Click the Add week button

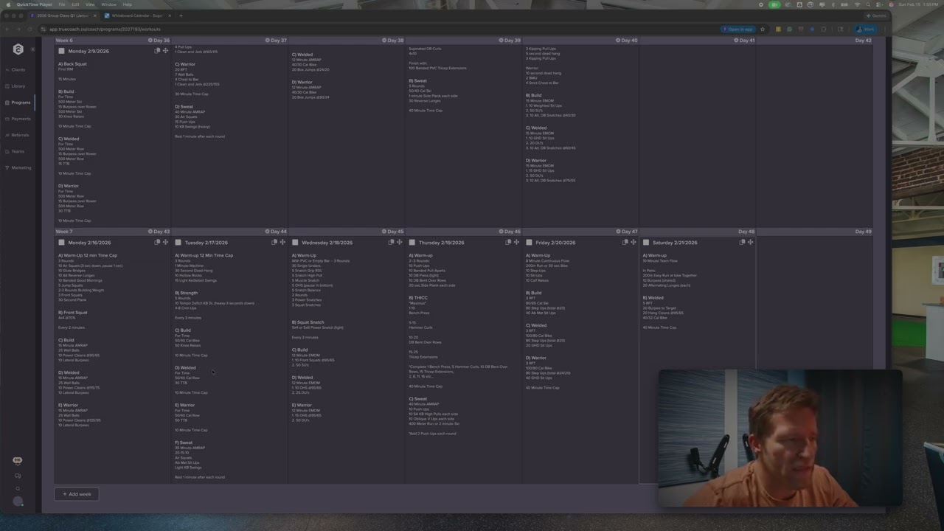77,494
